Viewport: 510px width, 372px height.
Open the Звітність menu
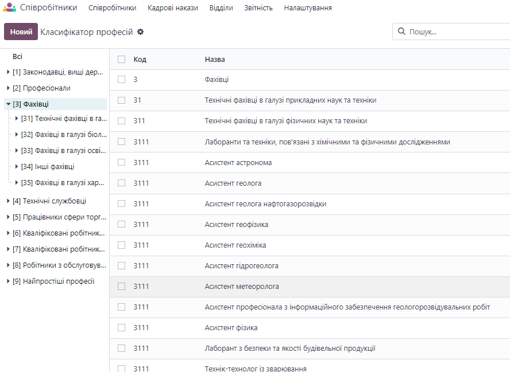point(258,8)
